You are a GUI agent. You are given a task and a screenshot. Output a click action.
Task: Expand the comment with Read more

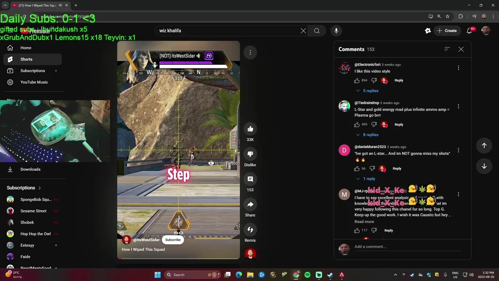tap(364, 222)
